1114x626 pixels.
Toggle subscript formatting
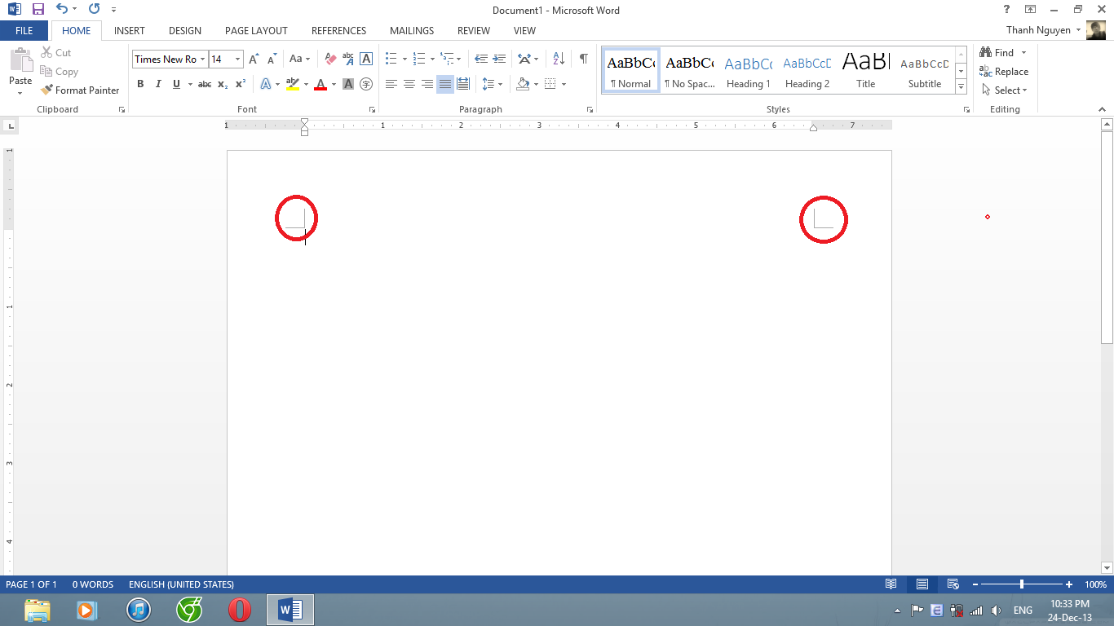click(223, 84)
